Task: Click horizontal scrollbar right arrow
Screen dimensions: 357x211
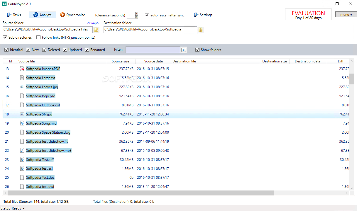Action: [347, 193]
